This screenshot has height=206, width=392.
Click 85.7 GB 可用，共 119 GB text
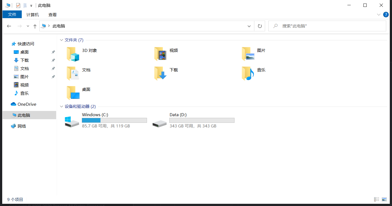pos(106,126)
